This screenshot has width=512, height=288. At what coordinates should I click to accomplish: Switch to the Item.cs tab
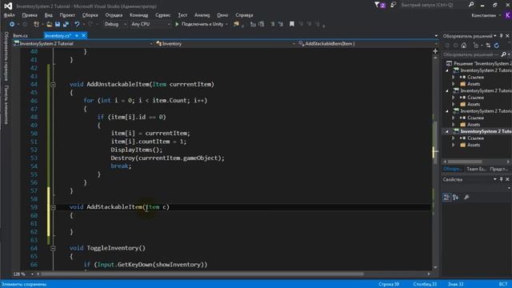tap(20, 35)
